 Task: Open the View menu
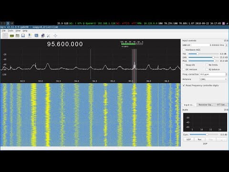[x=18, y=31]
